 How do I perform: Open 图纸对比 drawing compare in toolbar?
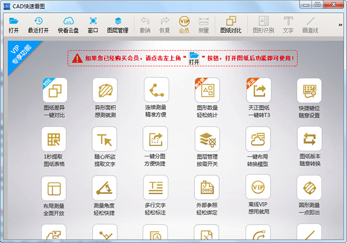coord(231,25)
